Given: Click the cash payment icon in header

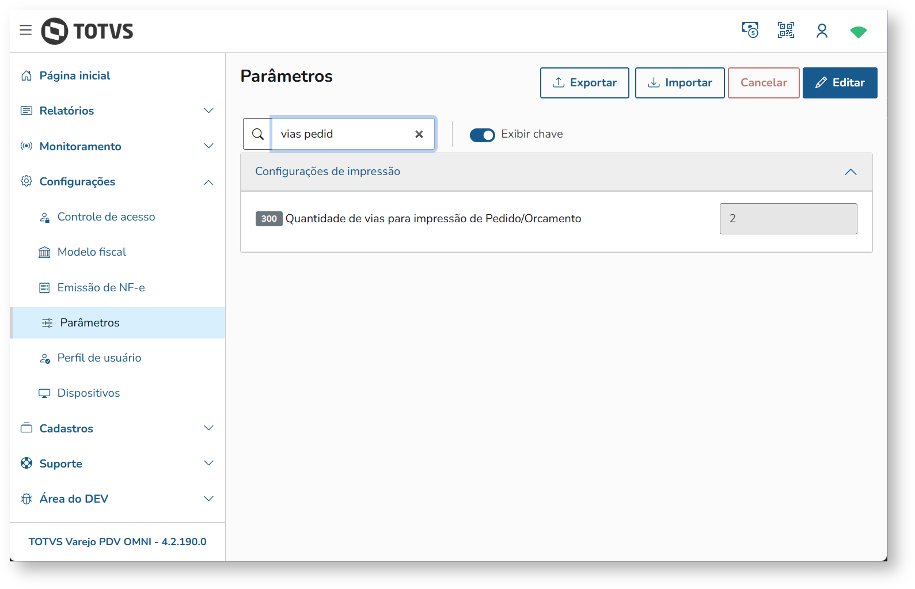Looking at the screenshot, I should [750, 30].
